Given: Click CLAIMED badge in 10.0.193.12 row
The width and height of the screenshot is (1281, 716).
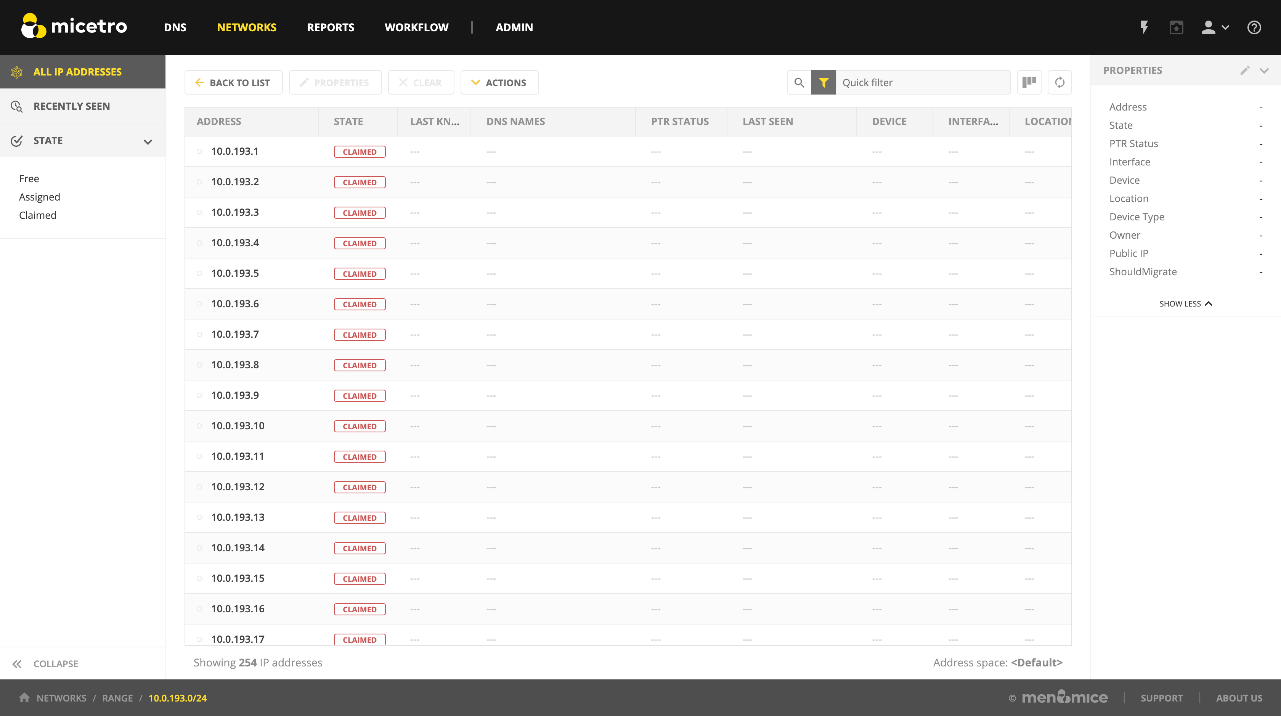Looking at the screenshot, I should click(x=360, y=487).
